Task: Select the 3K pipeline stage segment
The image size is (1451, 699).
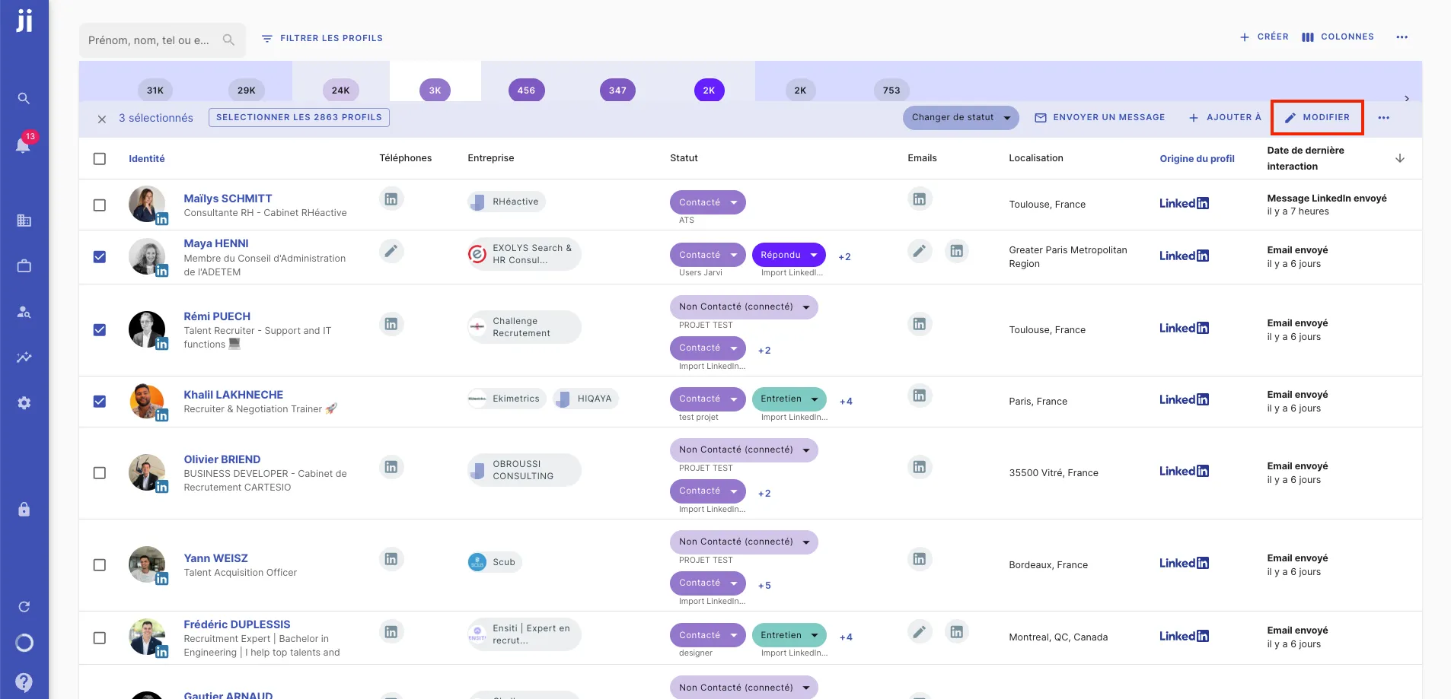Action: 434,90
